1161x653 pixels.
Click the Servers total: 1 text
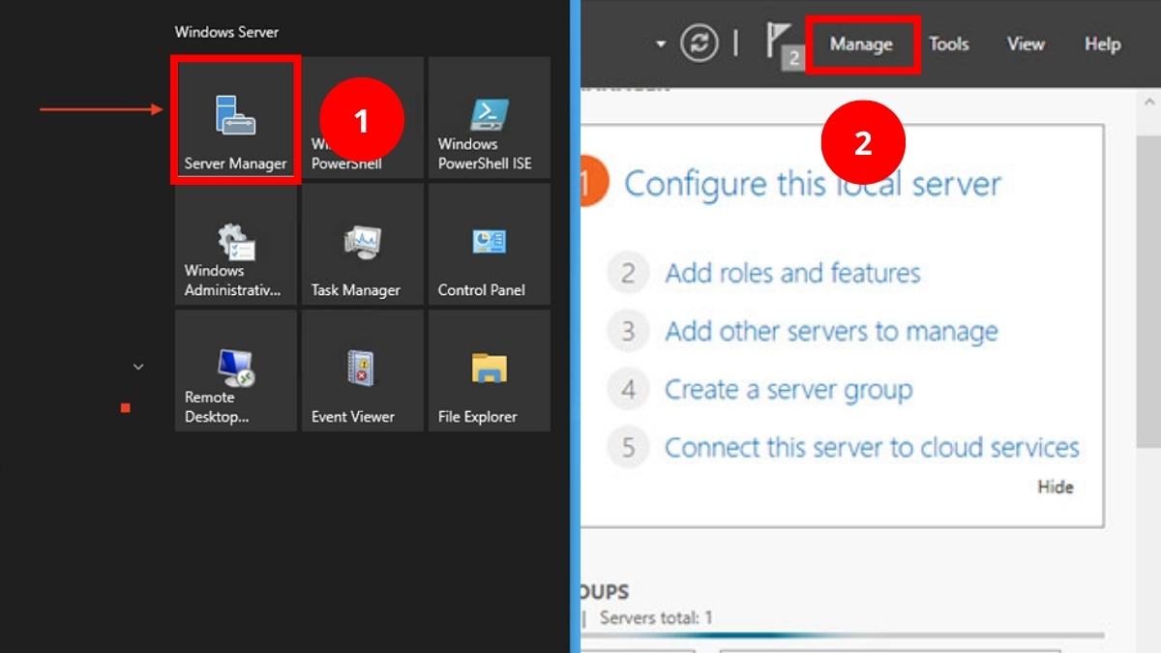[656, 617]
